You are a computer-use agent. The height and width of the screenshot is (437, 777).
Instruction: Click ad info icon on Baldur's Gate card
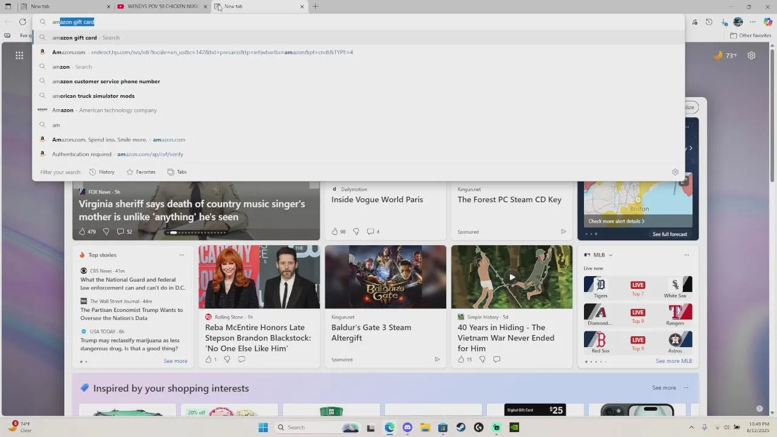pyautogui.click(x=437, y=359)
